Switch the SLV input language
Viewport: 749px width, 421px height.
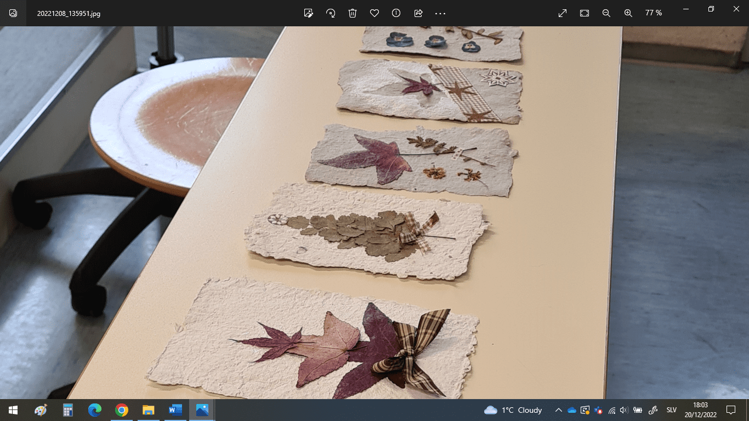[671, 410]
